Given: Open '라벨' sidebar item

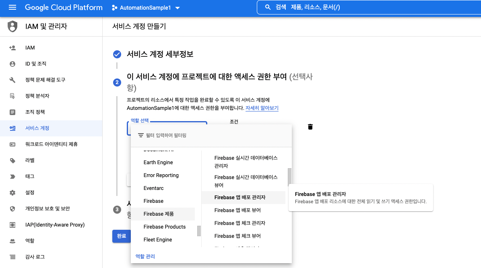Looking at the screenshot, I should click(51, 161).
